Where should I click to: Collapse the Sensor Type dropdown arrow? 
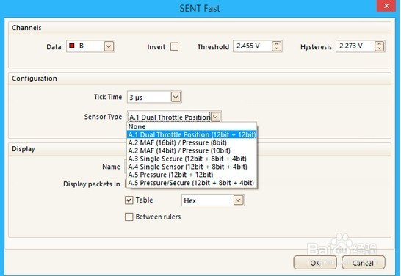point(216,117)
